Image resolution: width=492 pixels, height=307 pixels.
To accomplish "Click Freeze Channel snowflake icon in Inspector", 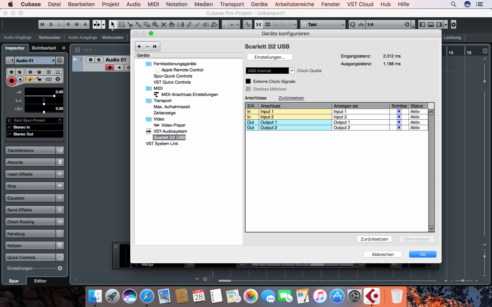I will tap(58, 79).
